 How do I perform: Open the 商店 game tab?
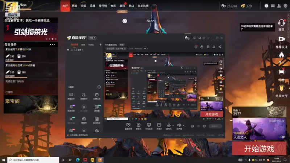131,6
